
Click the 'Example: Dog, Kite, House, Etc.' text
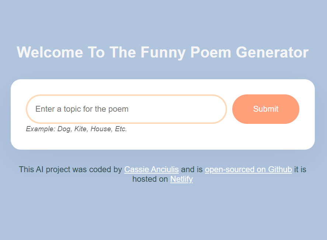[x=76, y=129]
